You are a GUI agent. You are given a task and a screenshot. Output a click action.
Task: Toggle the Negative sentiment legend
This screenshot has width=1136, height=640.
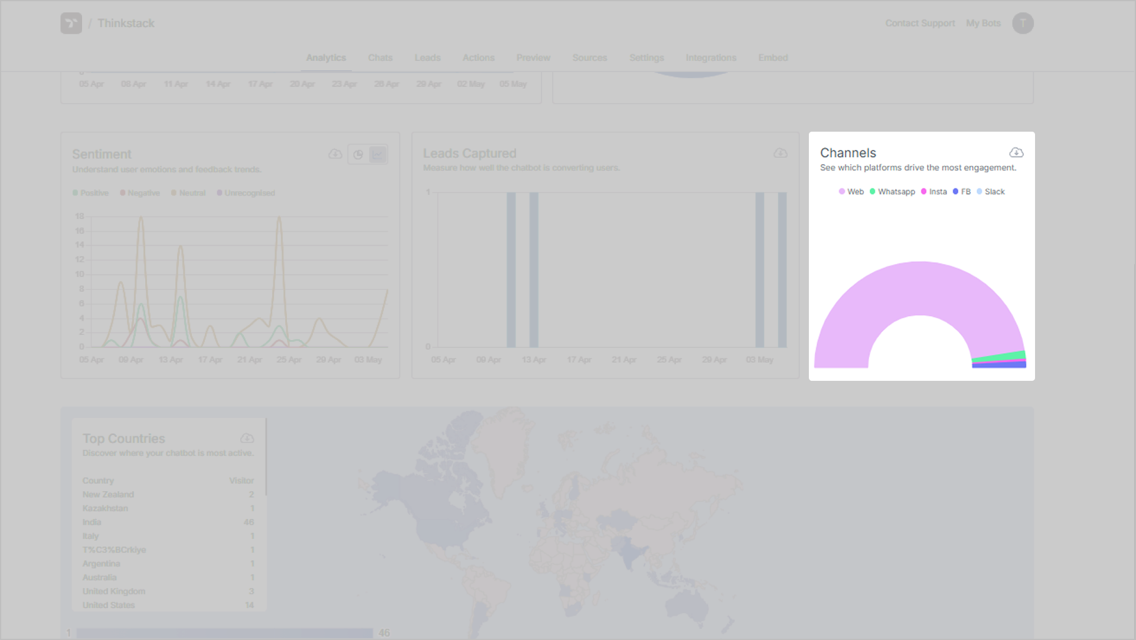[140, 193]
